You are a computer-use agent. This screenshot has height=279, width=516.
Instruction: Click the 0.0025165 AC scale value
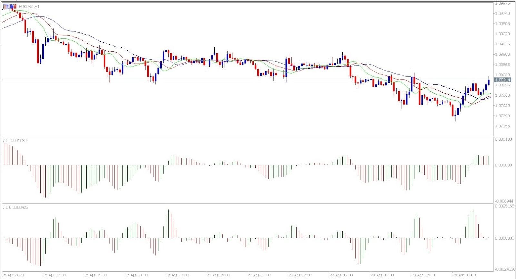pyautogui.click(x=504, y=206)
